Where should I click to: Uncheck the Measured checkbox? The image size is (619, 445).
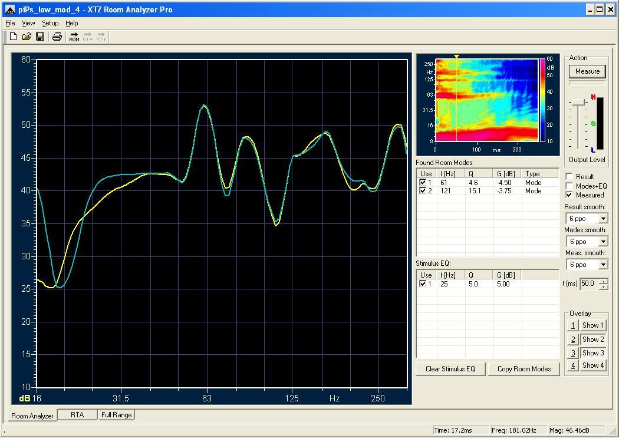569,195
